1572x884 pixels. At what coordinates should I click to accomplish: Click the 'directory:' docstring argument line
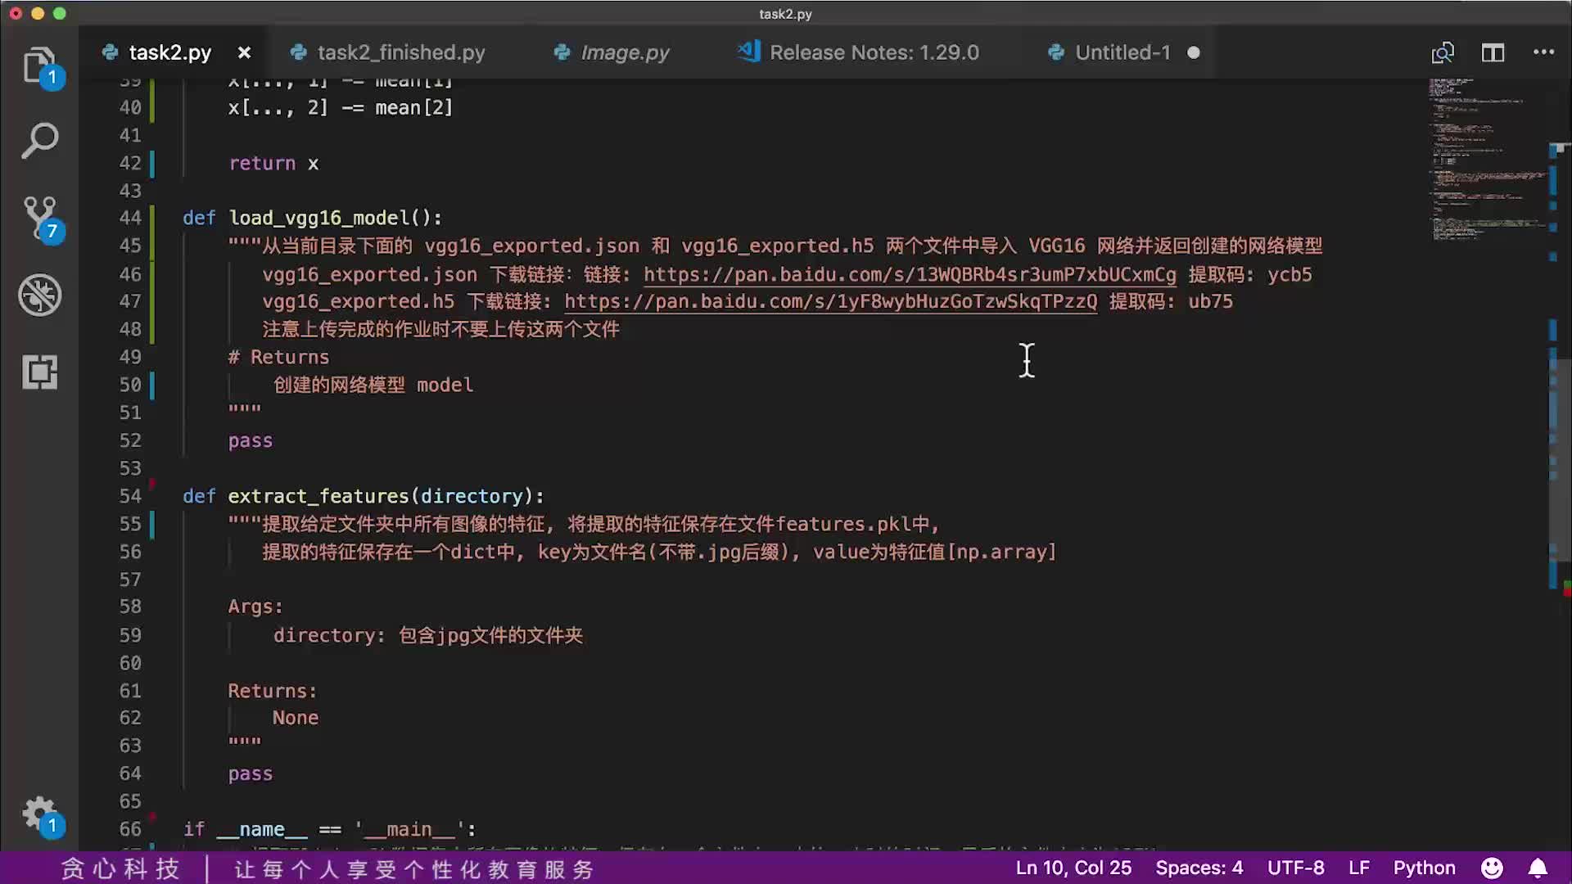pyautogui.click(x=427, y=635)
